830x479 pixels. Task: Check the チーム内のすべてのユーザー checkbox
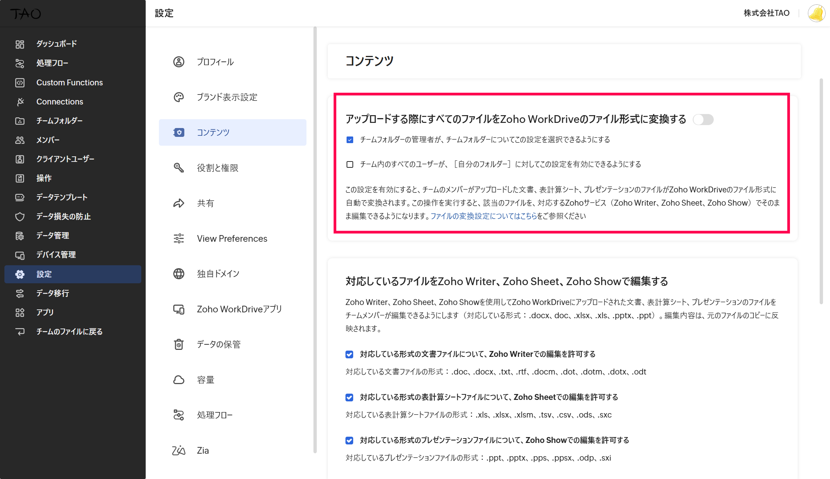350,164
